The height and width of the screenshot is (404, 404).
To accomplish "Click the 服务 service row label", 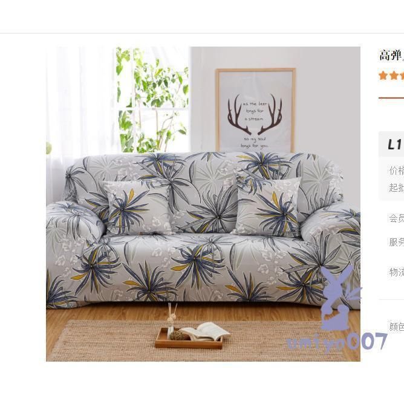I will [397, 242].
